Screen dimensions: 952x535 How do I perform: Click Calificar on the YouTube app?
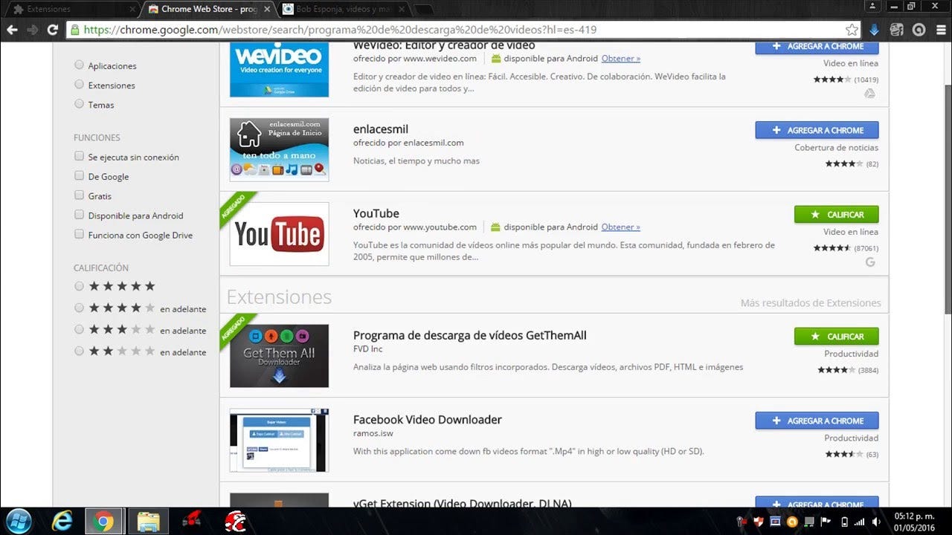tap(836, 214)
